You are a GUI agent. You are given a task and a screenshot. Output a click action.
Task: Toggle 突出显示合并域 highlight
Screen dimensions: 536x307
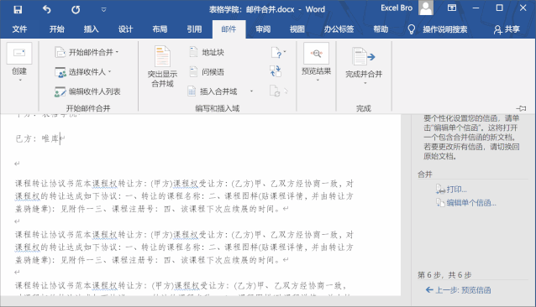click(x=162, y=66)
